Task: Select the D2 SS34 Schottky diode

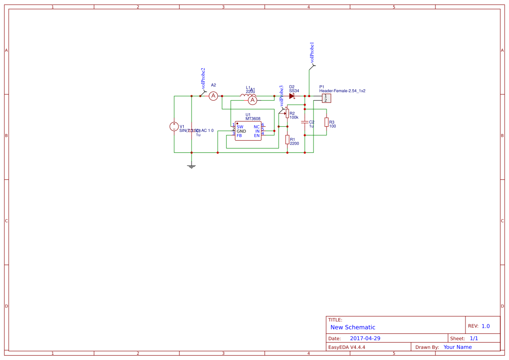Action: click(292, 95)
